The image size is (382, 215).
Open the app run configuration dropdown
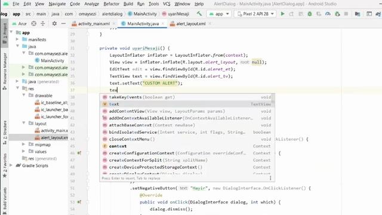click(x=219, y=14)
